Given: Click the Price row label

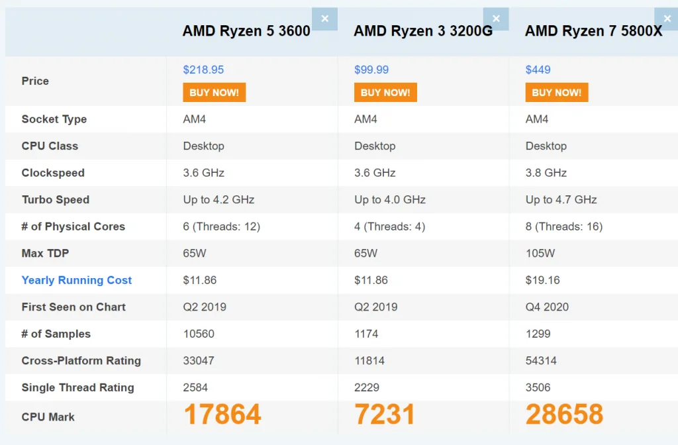Looking at the screenshot, I should pyautogui.click(x=35, y=81).
